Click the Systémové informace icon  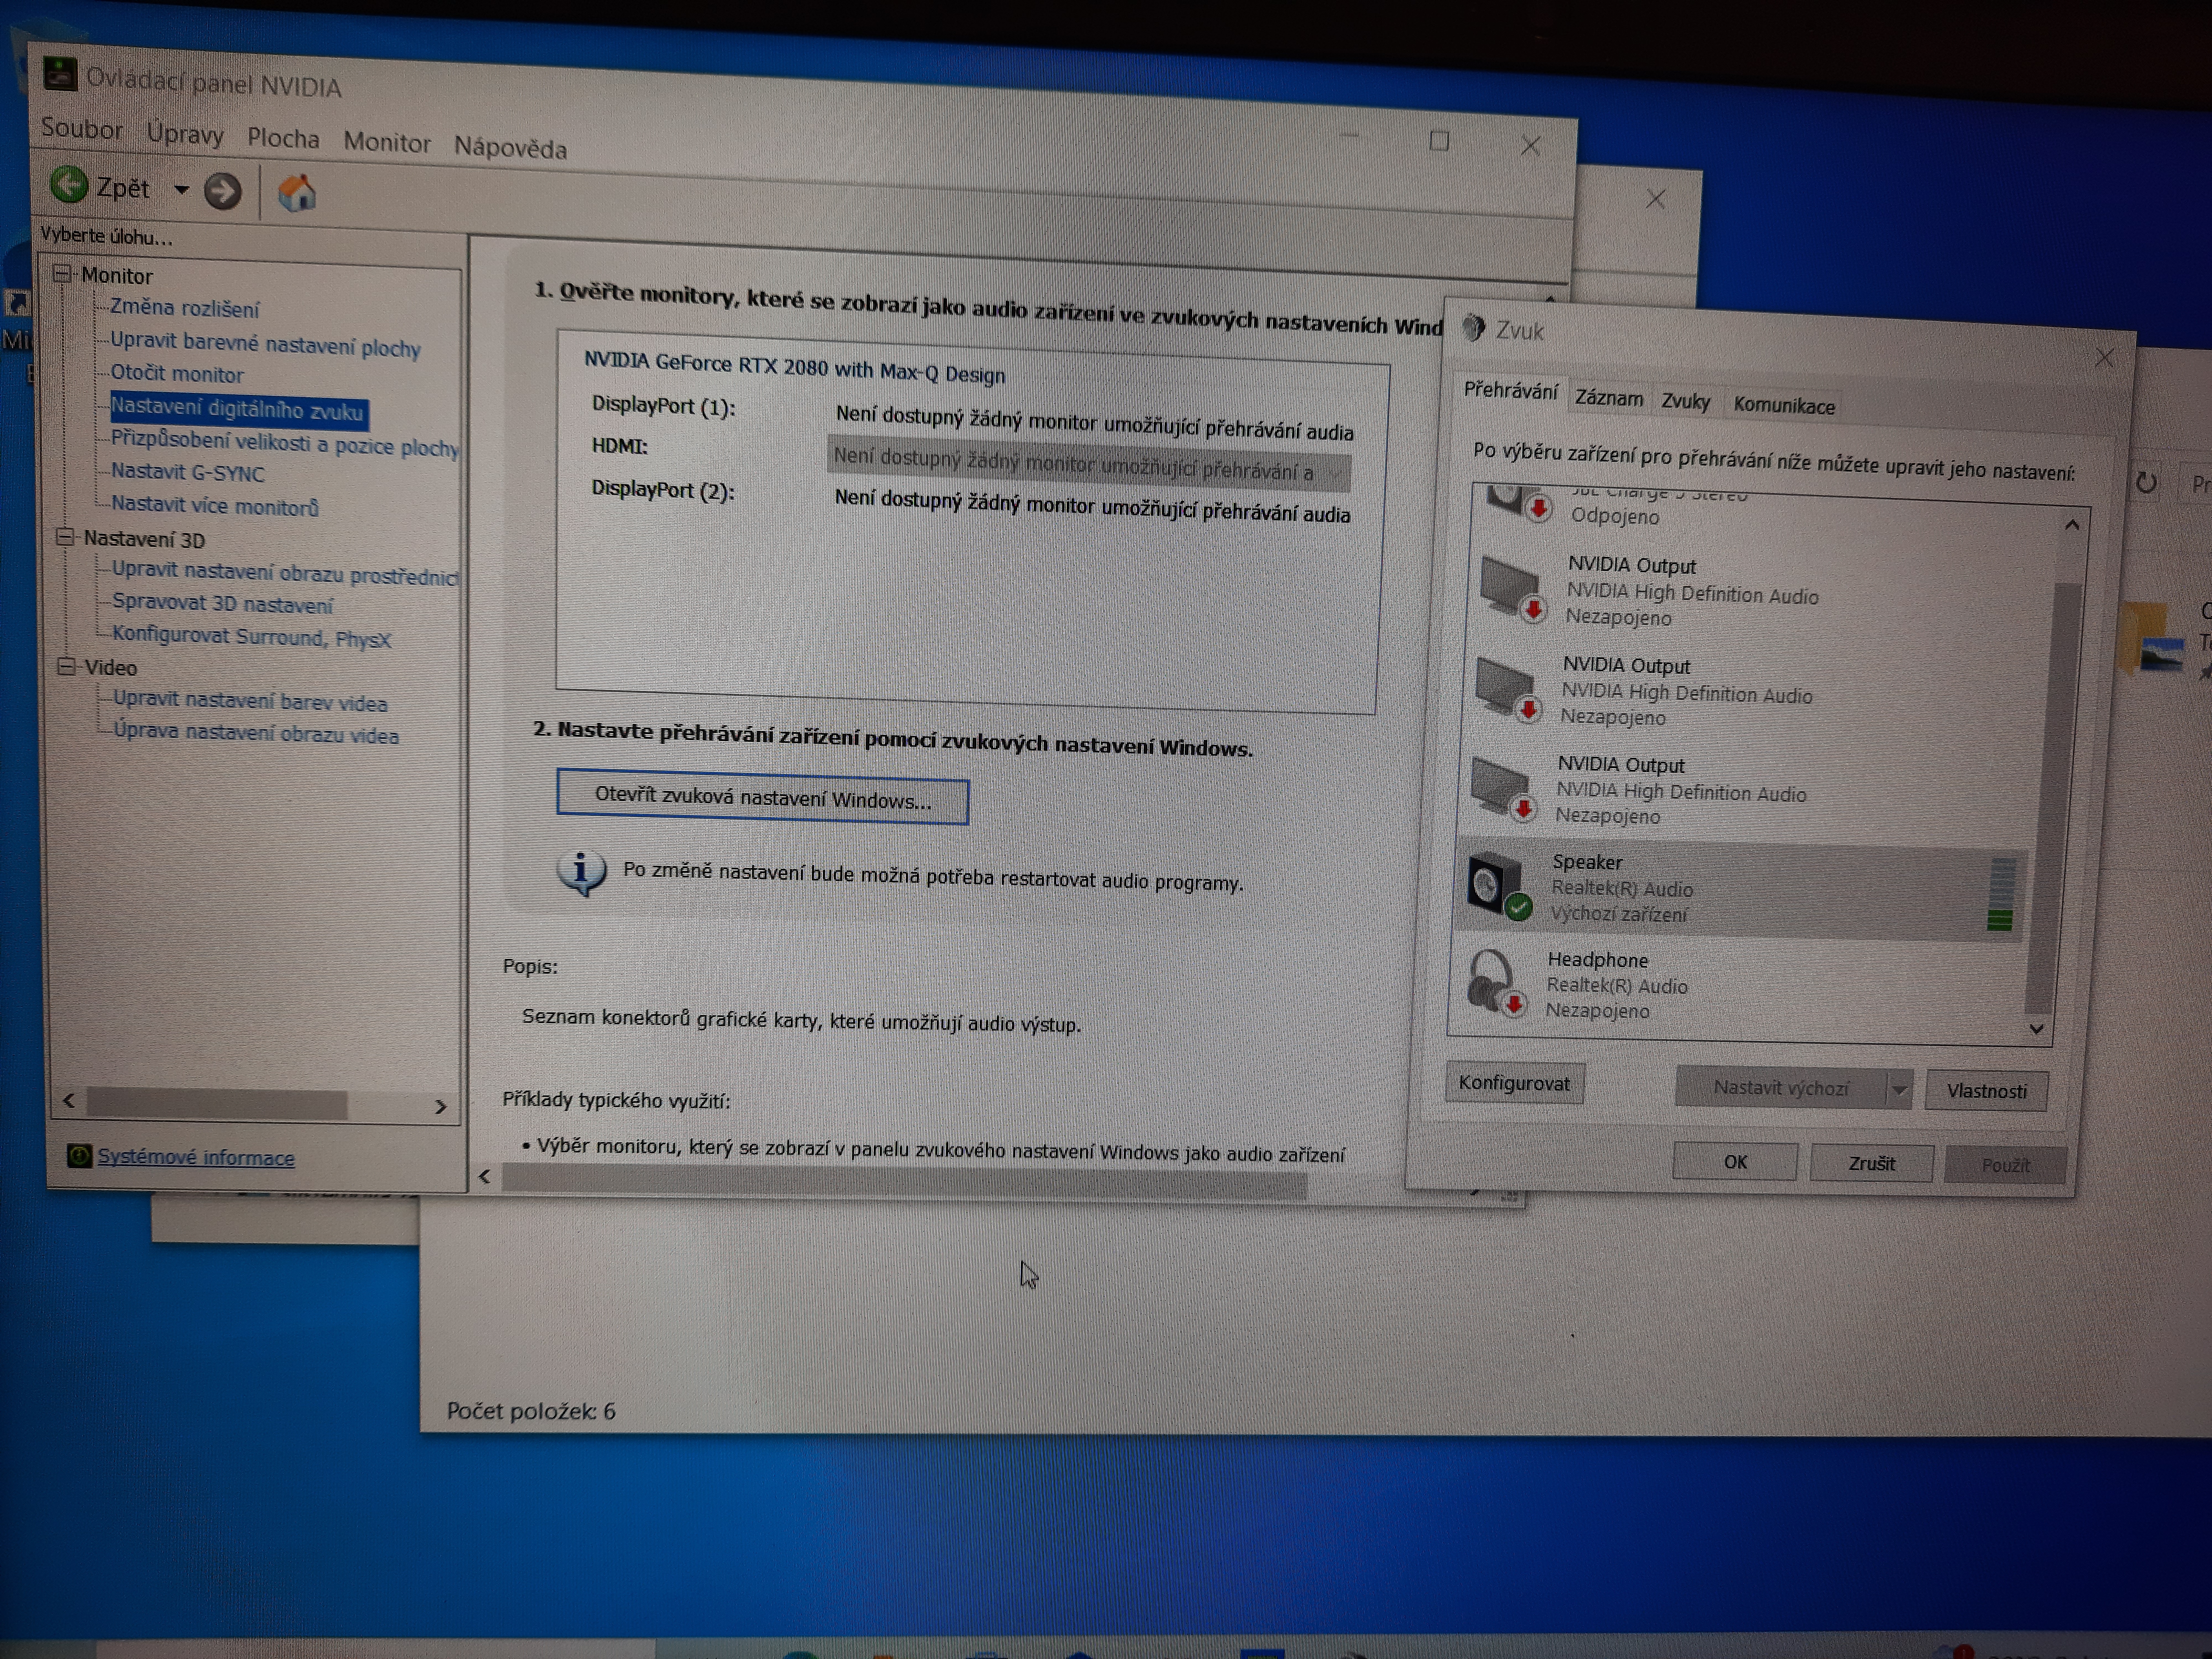pyautogui.click(x=79, y=1156)
